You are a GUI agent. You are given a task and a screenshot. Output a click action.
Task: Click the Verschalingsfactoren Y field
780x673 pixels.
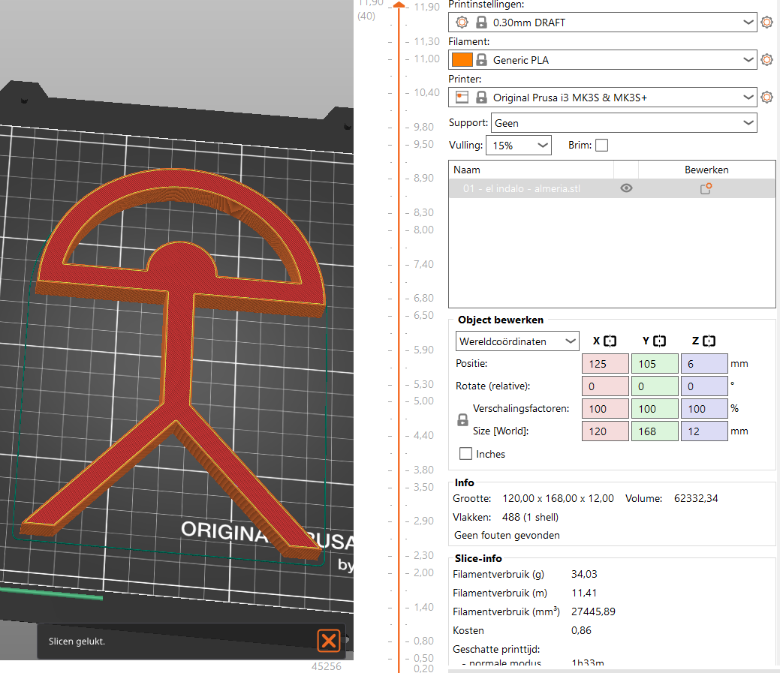(x=655, y=409)
